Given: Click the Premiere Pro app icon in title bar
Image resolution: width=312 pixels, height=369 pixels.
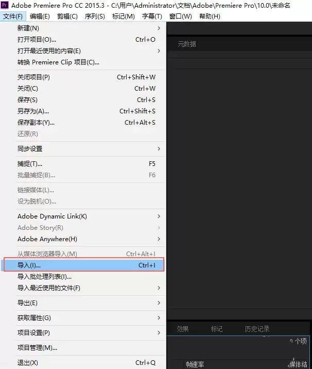Looking at the screenshot, I should 5,5.
